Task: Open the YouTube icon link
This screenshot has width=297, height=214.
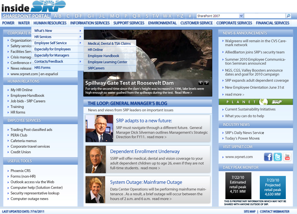Action: (x=287, y=157)
